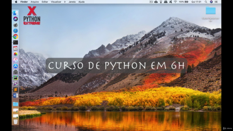Image resolution: width=233 pixels, height=131 pixels.
Task: Open Safari browser from Dock
Action: (x=15, y=31)
